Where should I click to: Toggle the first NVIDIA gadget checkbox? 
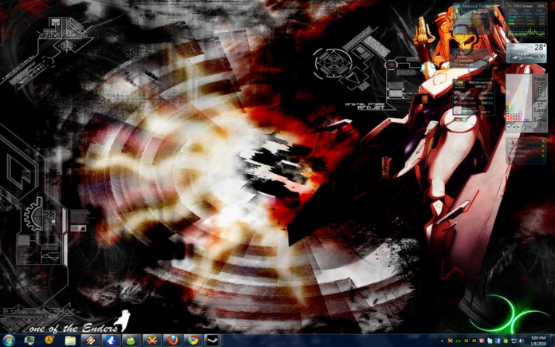(x=457, y=93)
